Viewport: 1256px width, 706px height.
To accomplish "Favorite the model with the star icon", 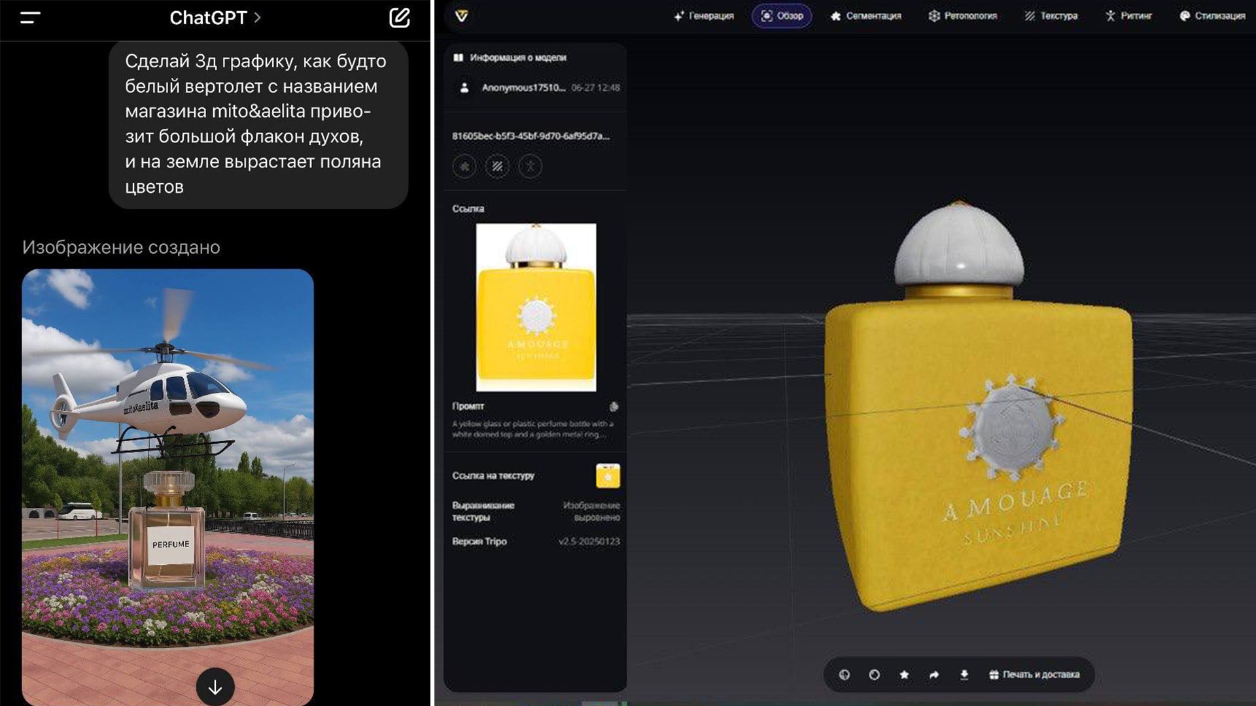I will click(x=904, y=675).
